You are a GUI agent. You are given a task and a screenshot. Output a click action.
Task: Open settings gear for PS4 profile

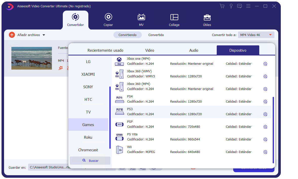click(x=265, y=102)
